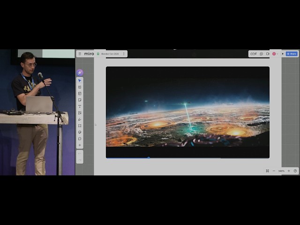Click the pink user avatar
The height and width of the screenshot is (225, 300).
(274, 54)
